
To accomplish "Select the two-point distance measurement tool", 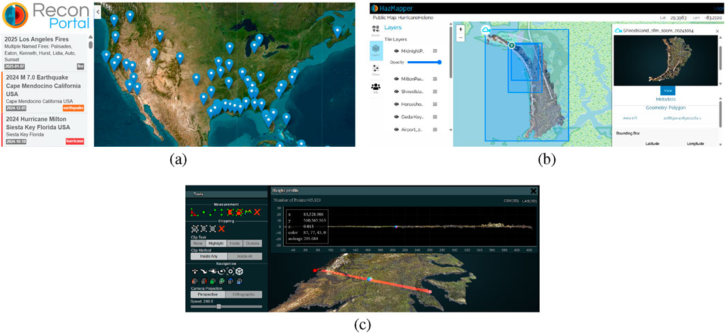I will coord(212,213).
